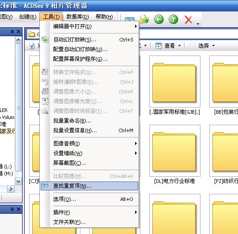Select the [FZ]纺织 folder thumbnail
The height and width of the screenshot is (234, 238).
pos(224,151)
